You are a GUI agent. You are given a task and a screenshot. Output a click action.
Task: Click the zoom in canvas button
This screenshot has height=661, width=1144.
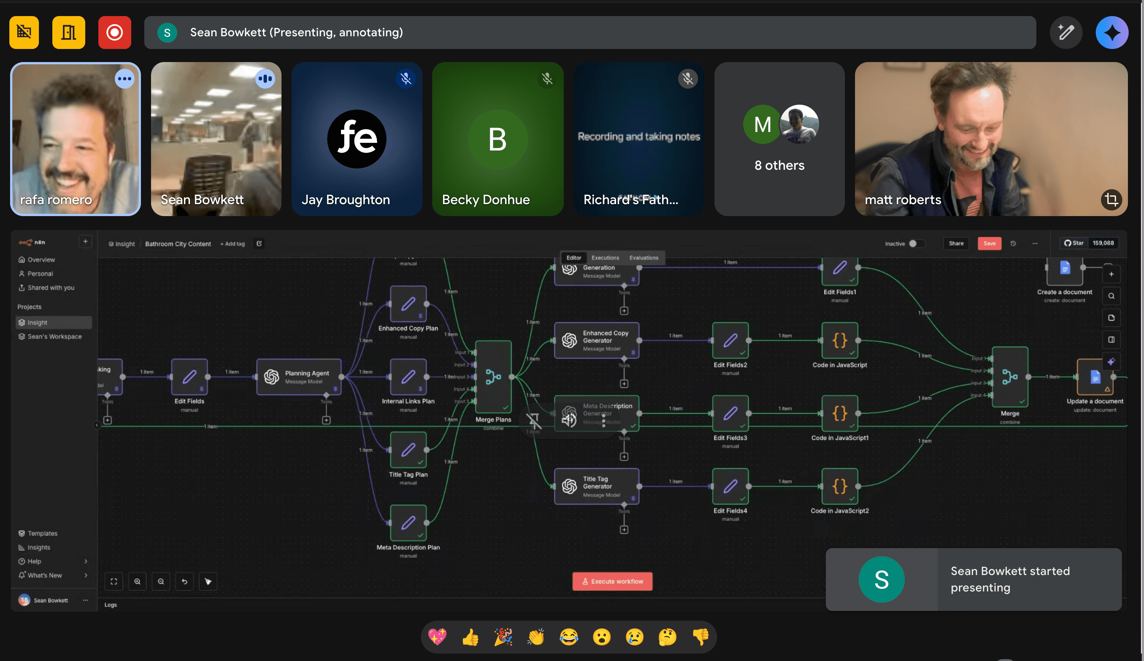pyautogui.click(x=137, y=582)
